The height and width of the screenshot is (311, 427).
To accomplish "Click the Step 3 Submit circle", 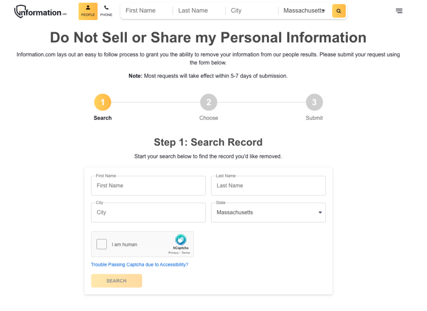I will point(314,102).
